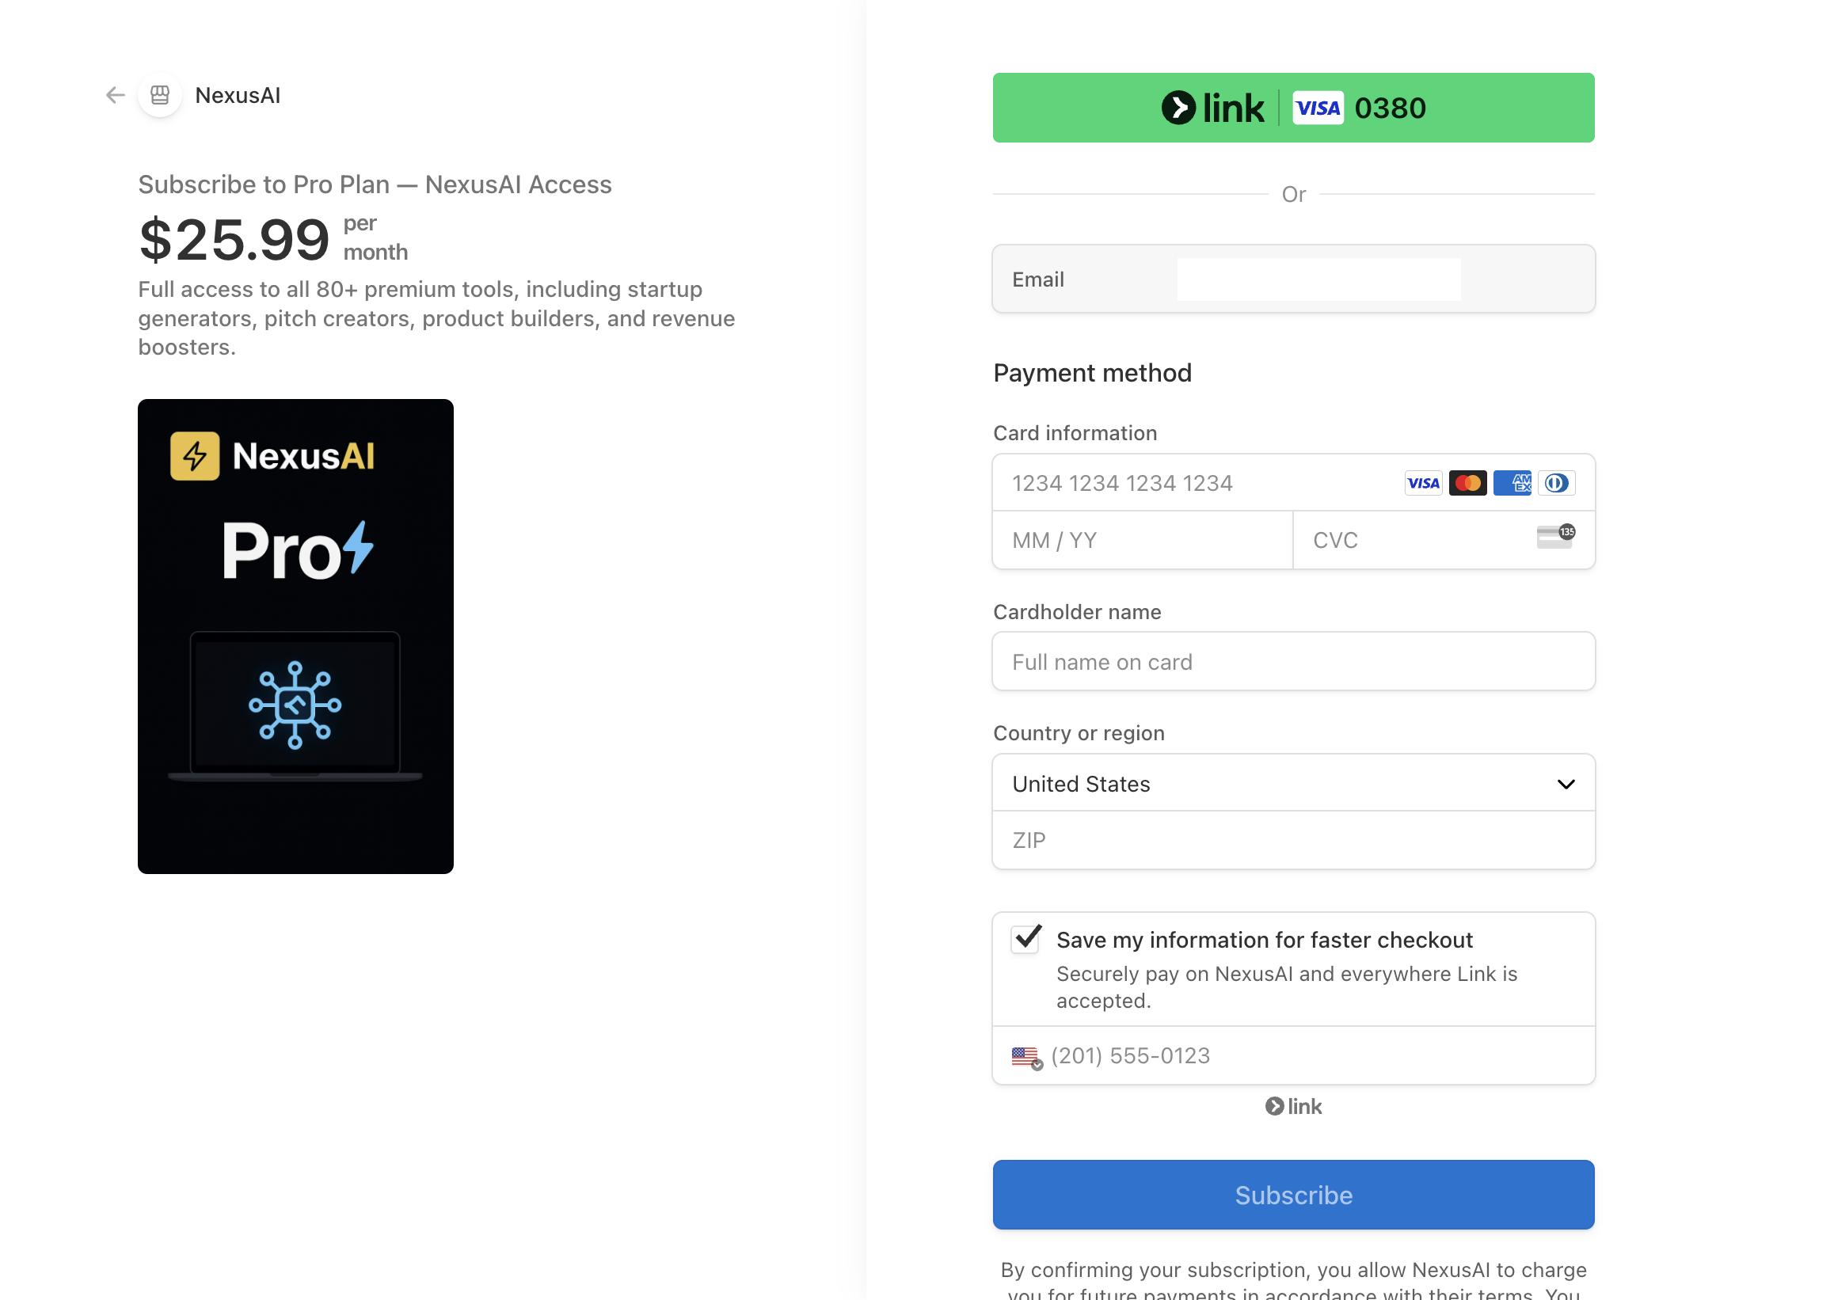
Task: Click the back arrow next to NexusAI
Action: 116,95
